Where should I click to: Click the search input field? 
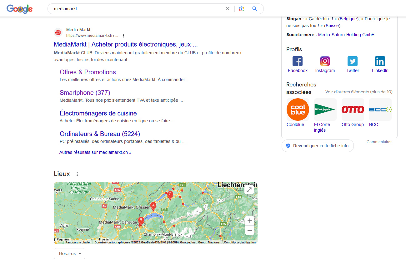click(x=138, y=9)
